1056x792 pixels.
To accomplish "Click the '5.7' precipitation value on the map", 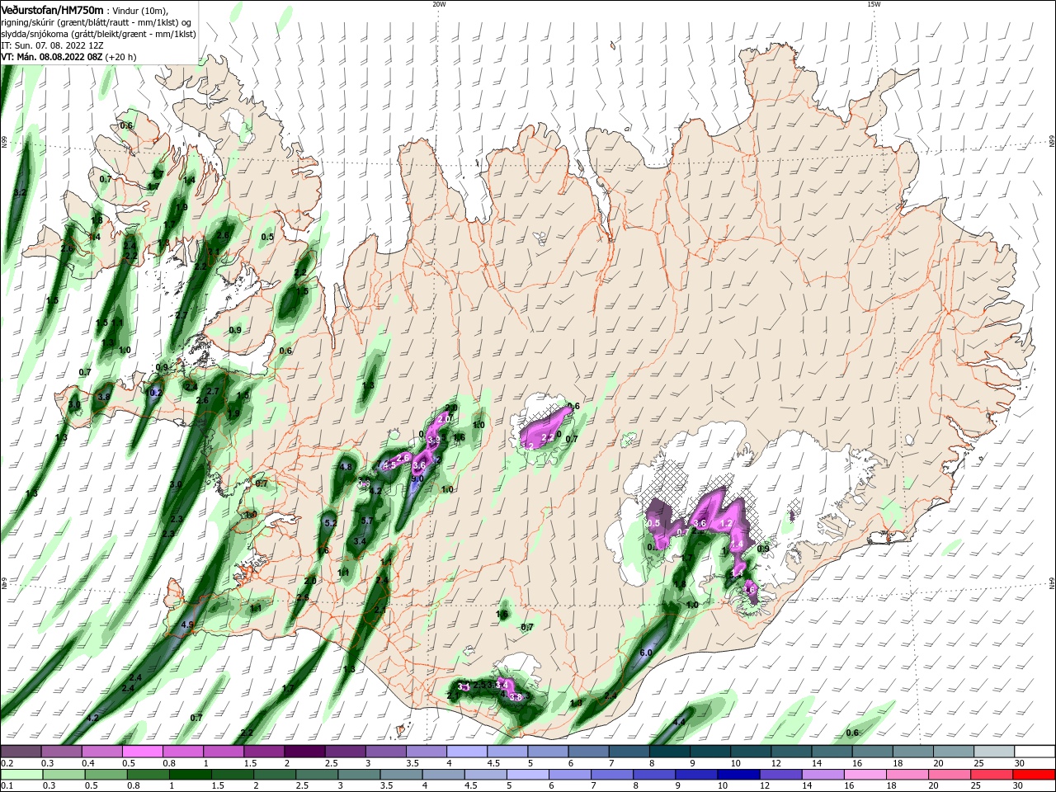I will 368,521.
